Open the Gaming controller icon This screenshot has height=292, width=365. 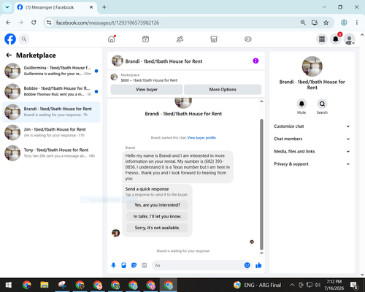(248, 39)
